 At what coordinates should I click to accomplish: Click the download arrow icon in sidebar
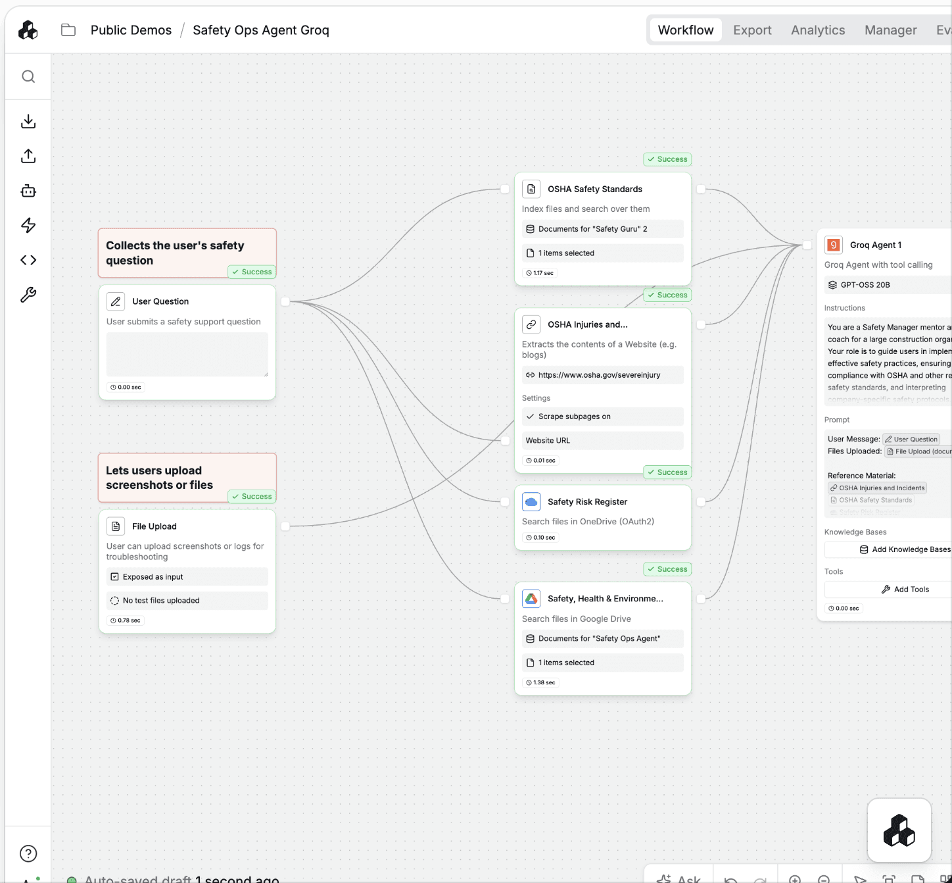(x=28, y=121)
